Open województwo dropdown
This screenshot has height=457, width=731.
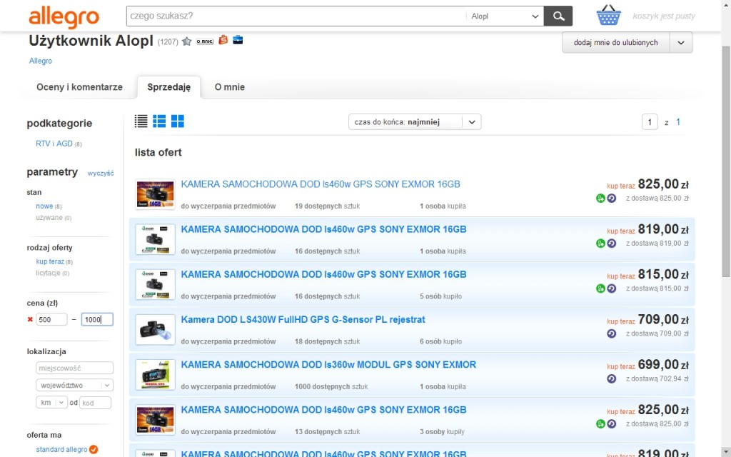[74, 385]
